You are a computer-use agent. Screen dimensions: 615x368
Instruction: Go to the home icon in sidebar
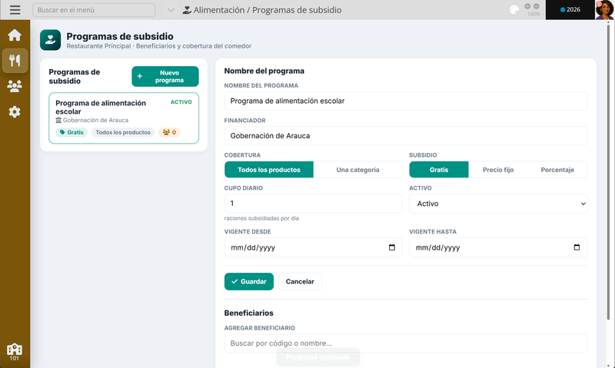(x=15, y=35)
